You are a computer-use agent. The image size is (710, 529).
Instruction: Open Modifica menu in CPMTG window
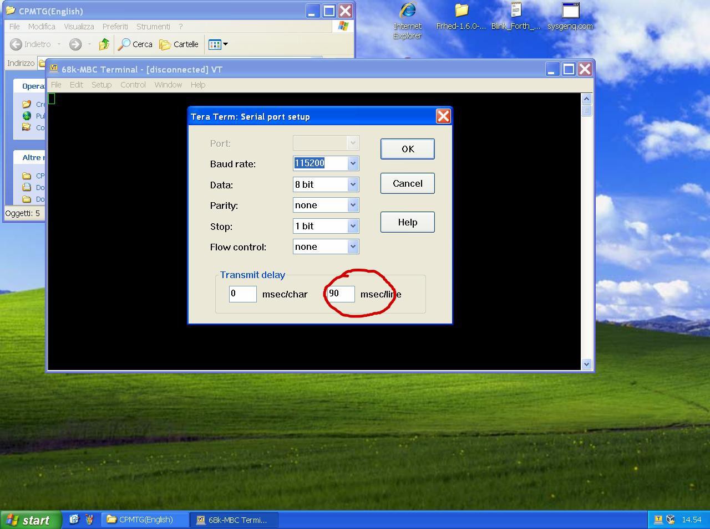[42, 27]
